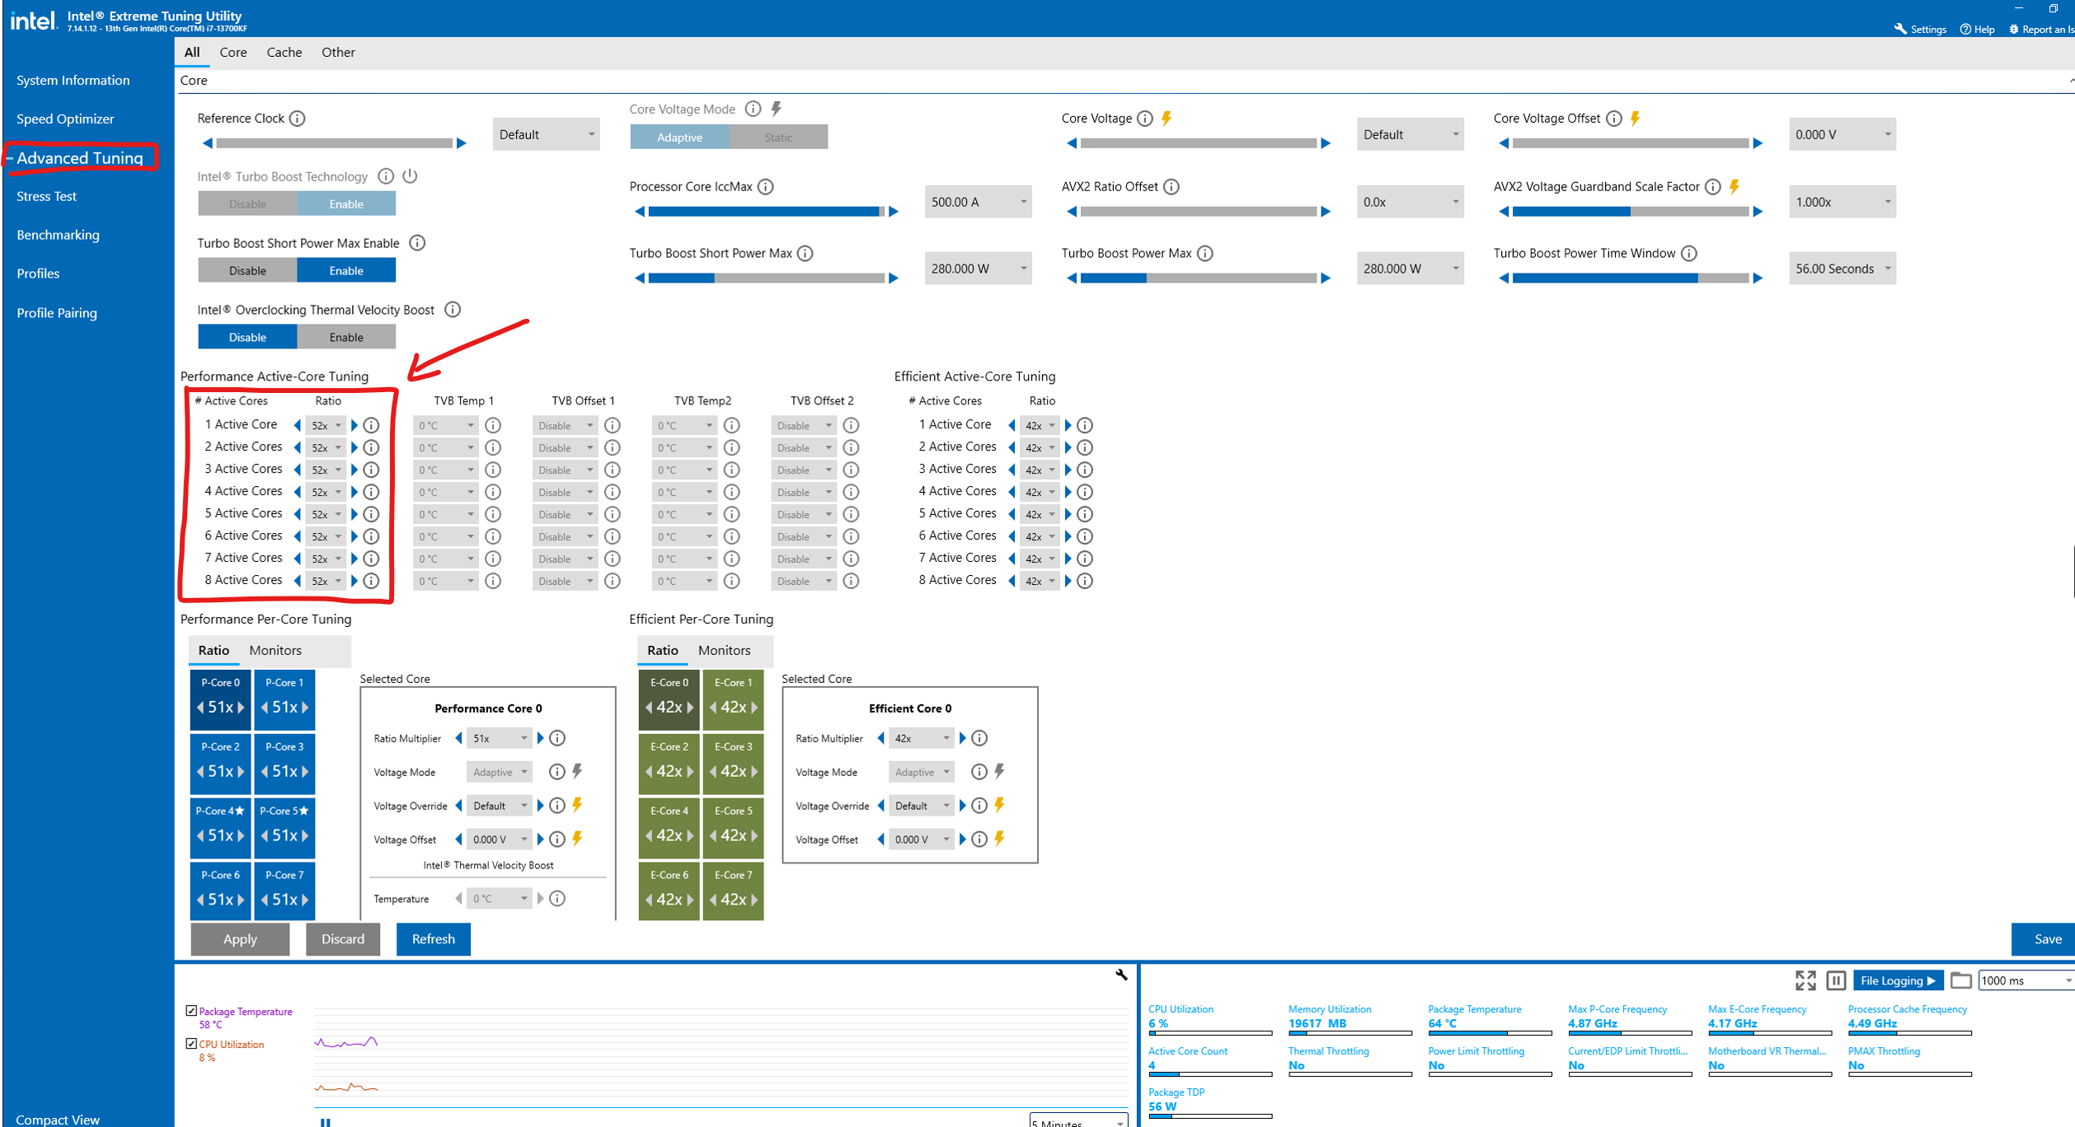Select Static core voltage mode
The height and width of the screenshot is (1127, 2075).
click(x=778, y=137)
